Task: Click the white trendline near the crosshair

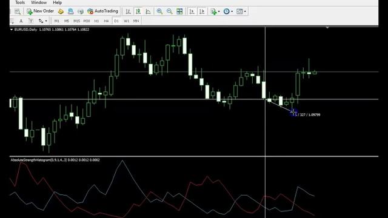Action: coord(279,105)
